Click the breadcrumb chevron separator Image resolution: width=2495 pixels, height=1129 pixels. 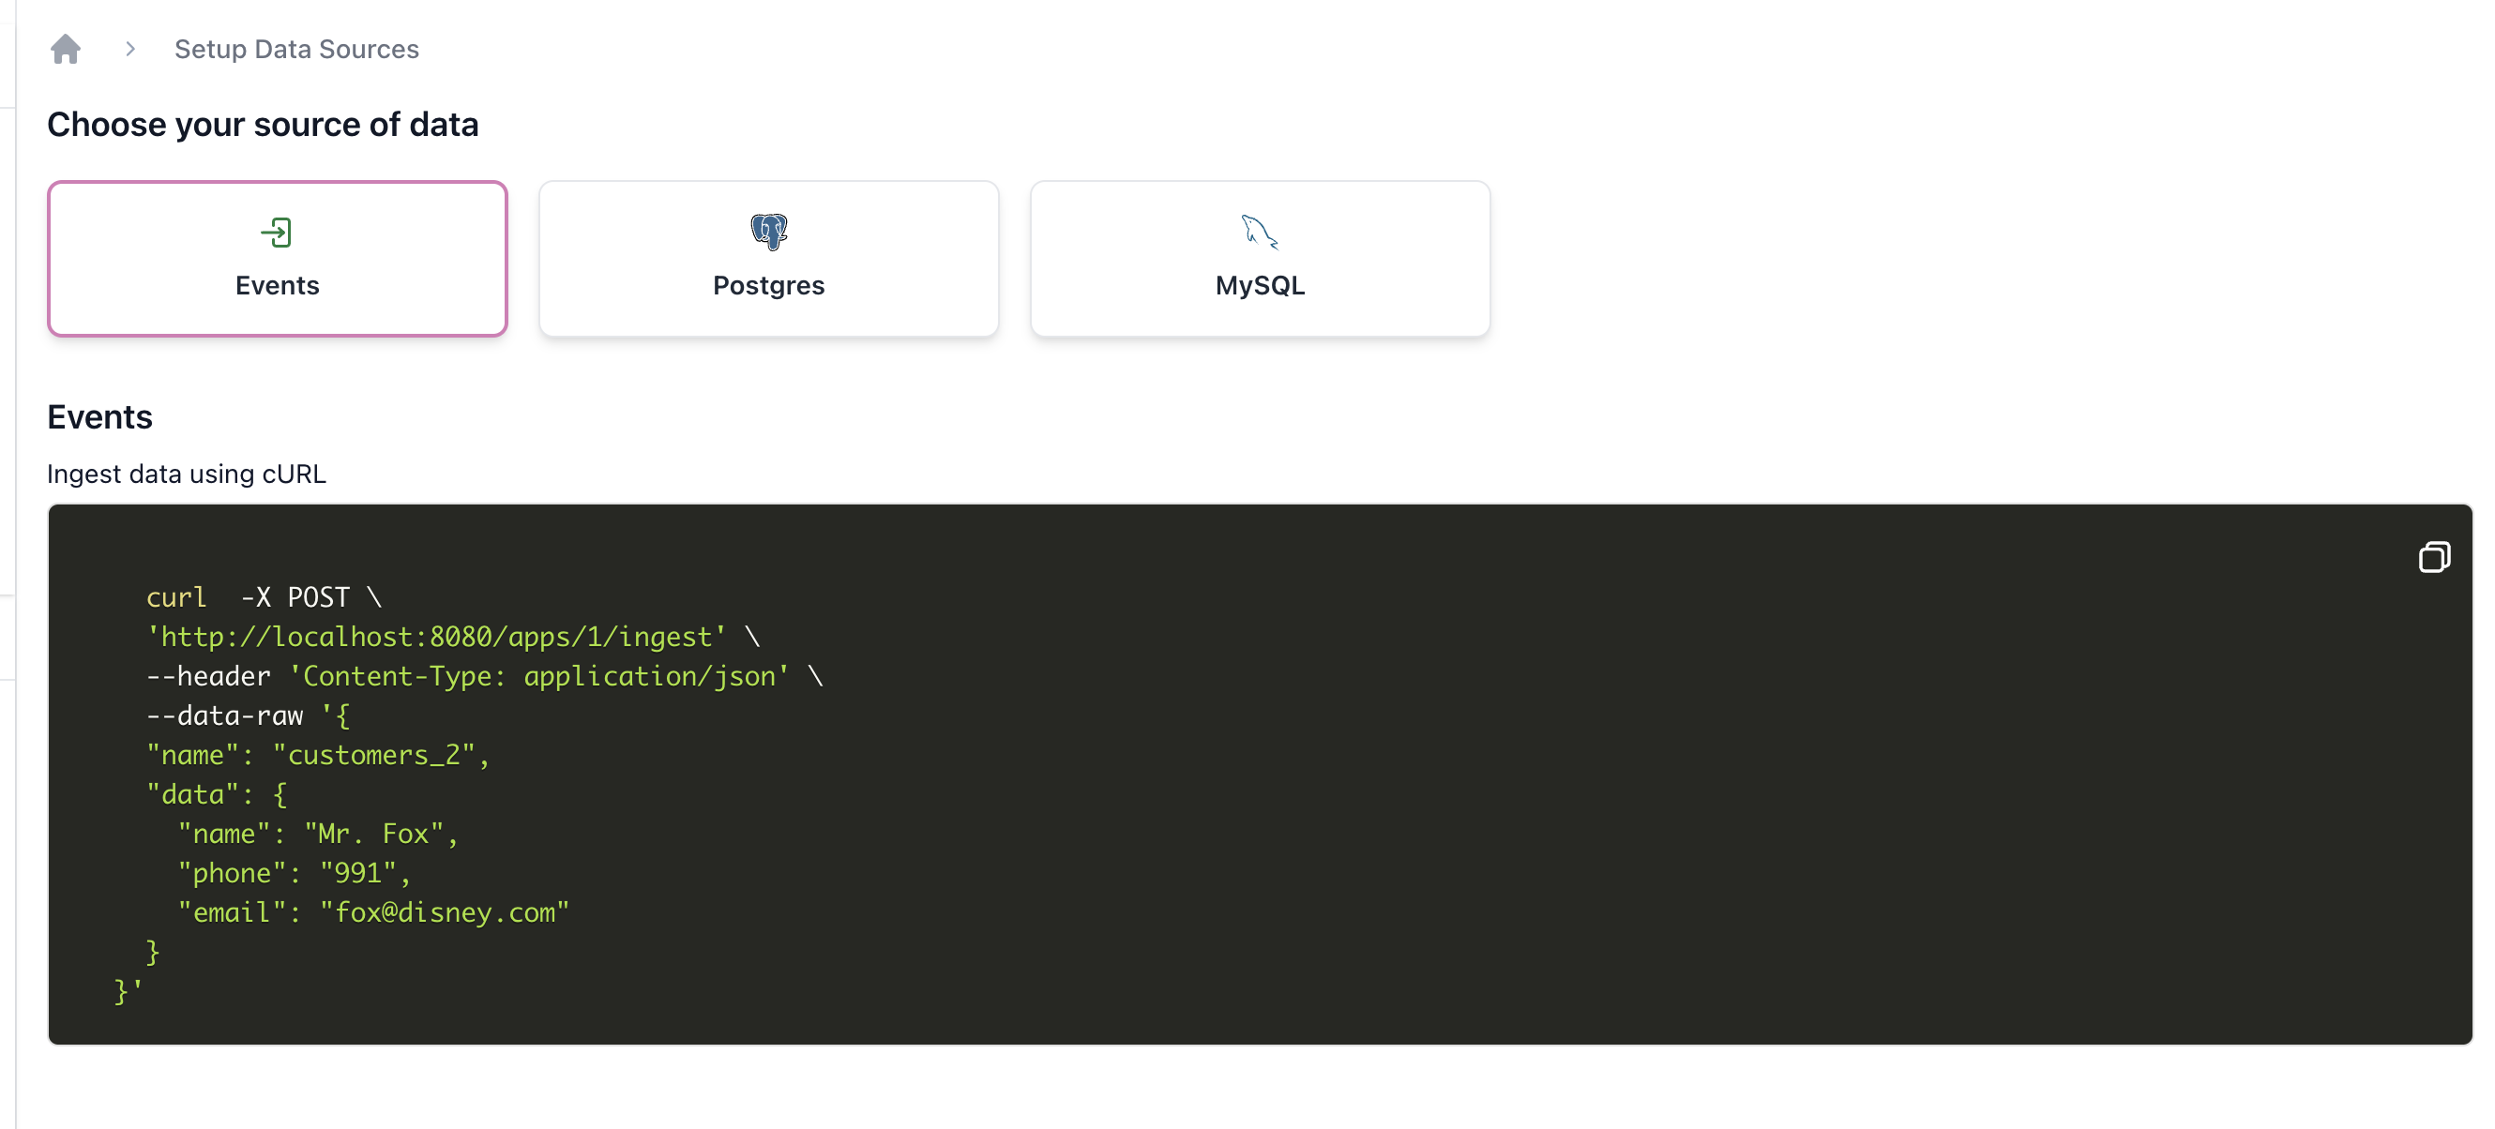tap(130, 49)
